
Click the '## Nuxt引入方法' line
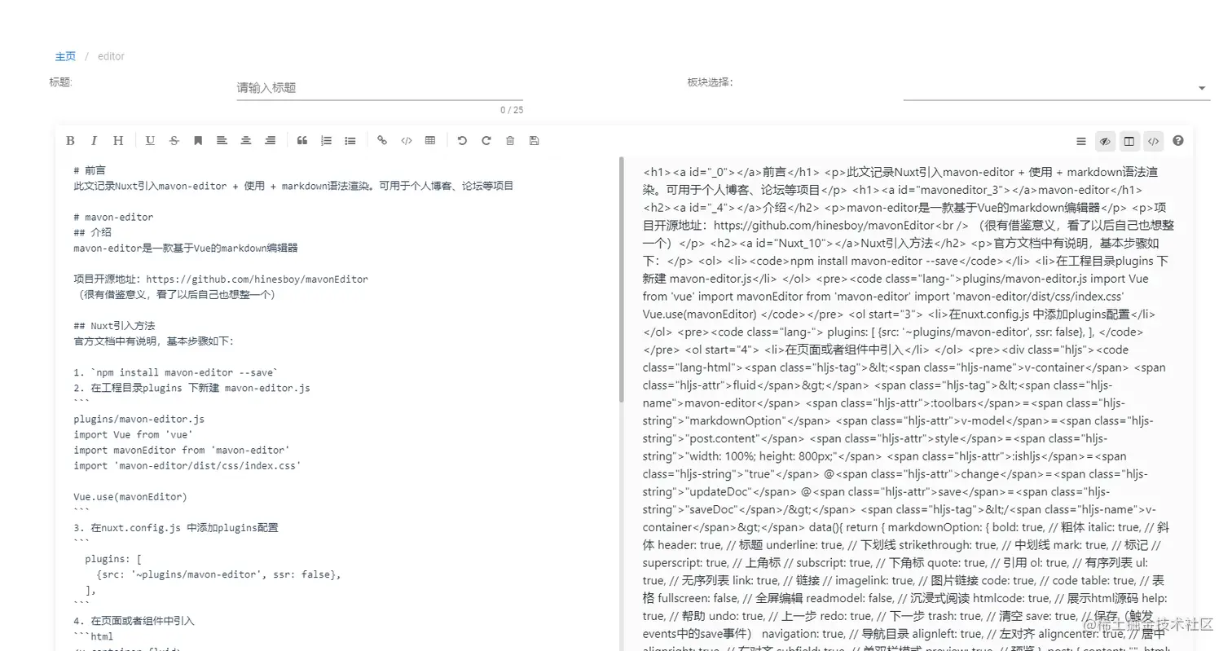tap(114, 326)
